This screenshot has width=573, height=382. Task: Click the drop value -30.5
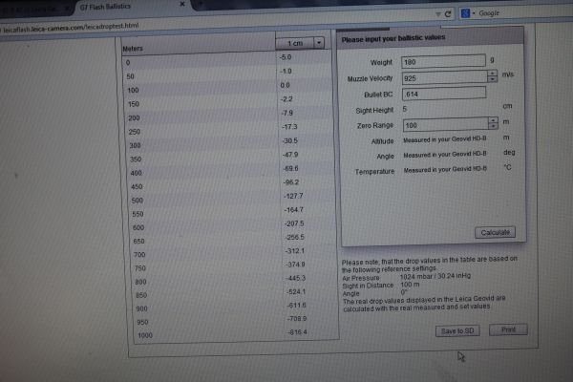(290, 140)
